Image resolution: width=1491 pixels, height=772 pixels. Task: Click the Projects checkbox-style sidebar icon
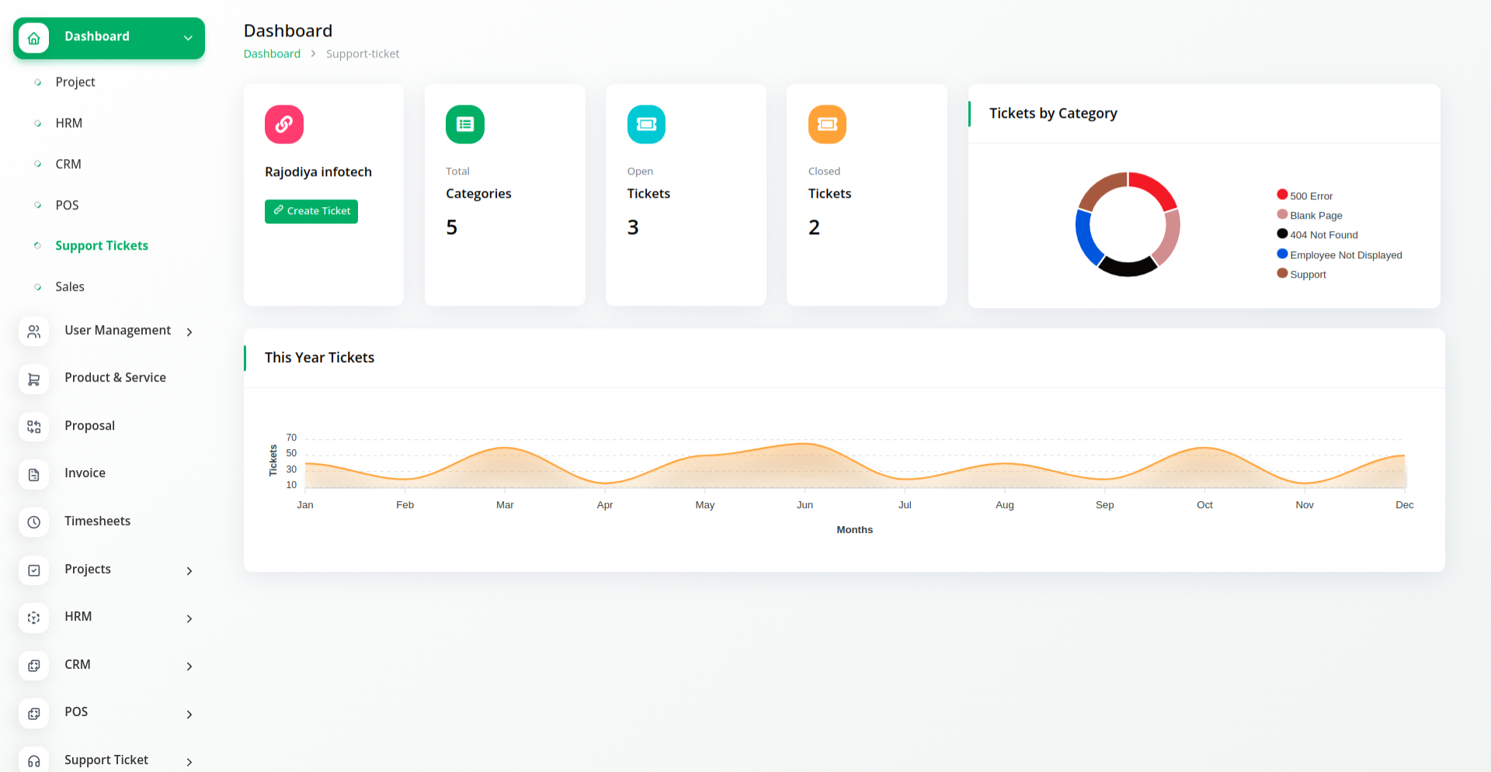click(x=34, y=570)
